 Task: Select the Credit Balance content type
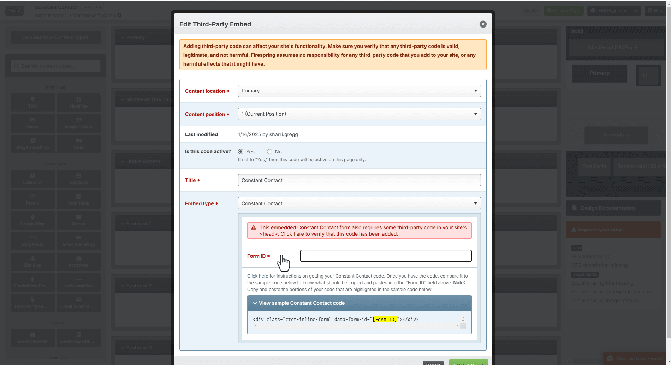[78, 303]
